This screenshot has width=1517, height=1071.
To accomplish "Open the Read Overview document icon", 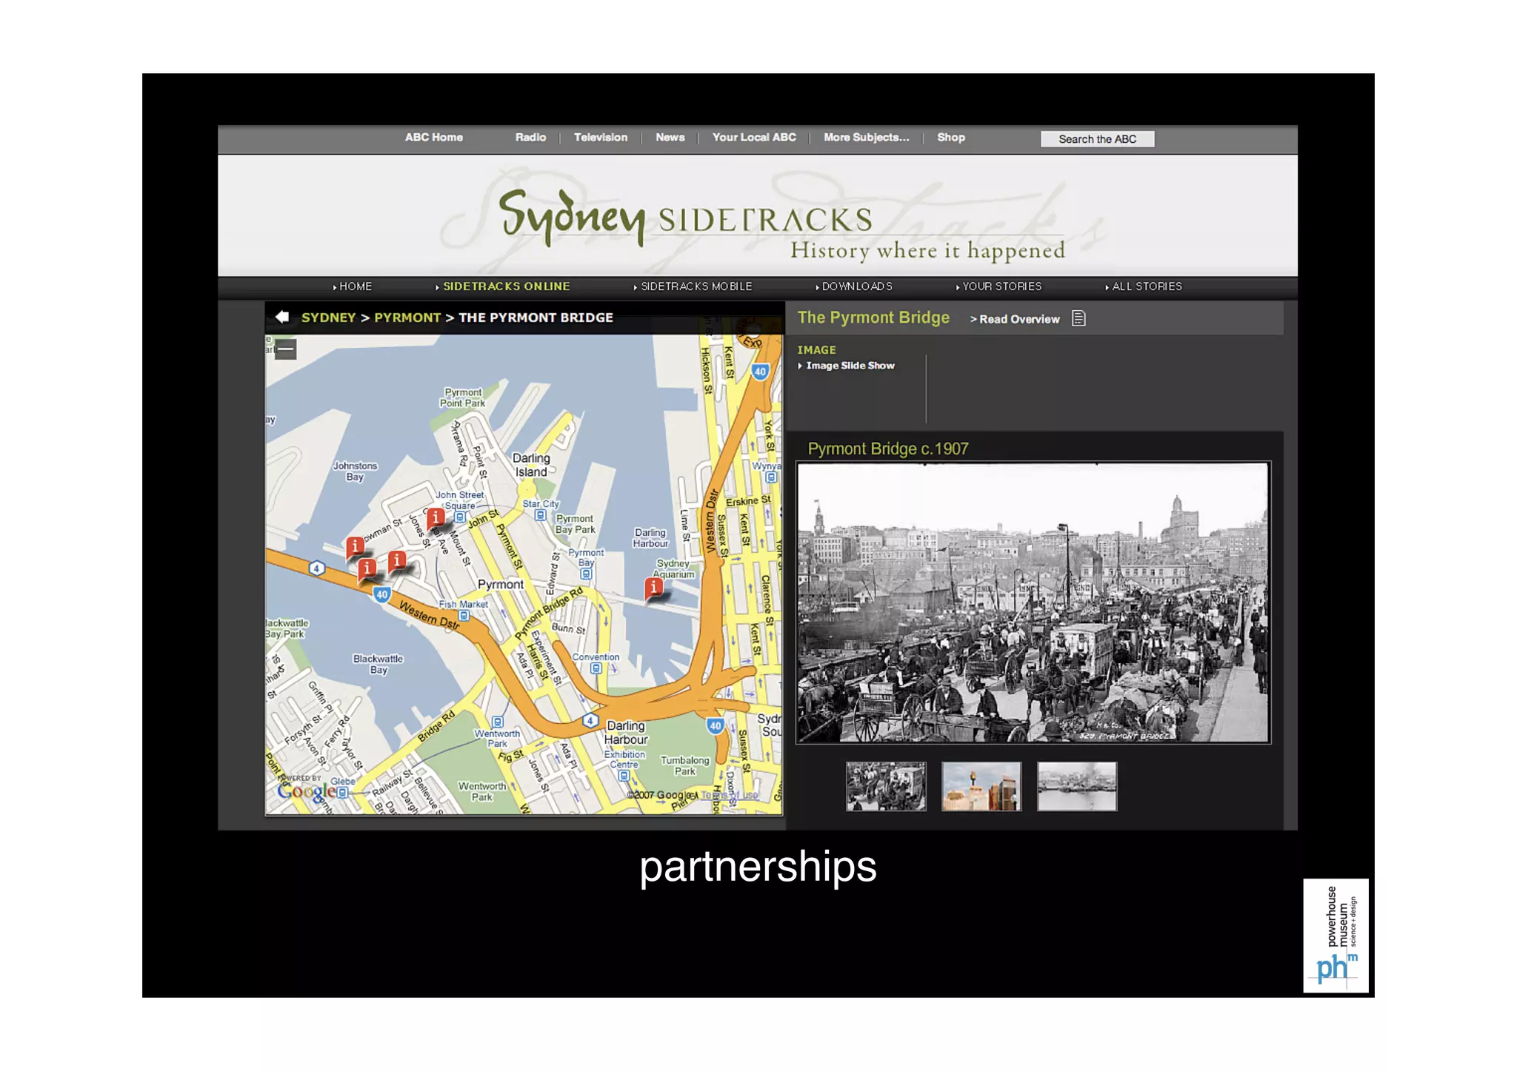I will (1078, 318).
